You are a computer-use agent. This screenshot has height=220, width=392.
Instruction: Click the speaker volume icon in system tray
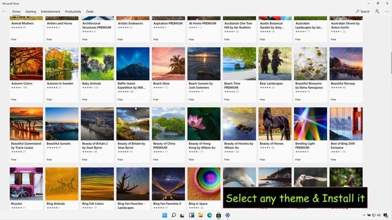click(x=379, y=215)
